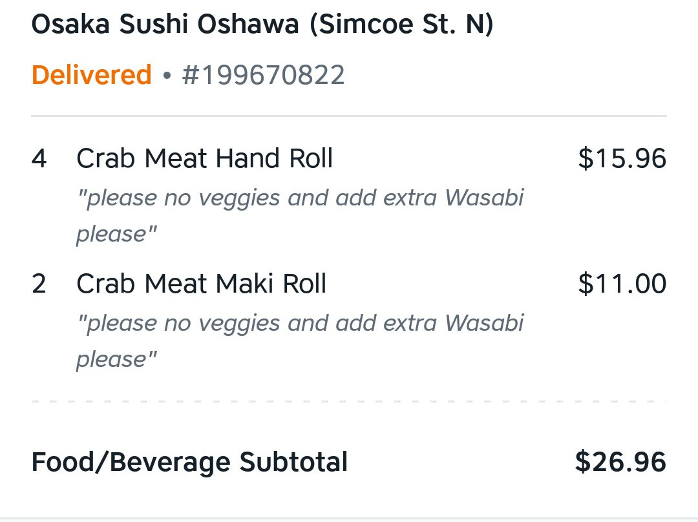698x522 pixels.
Task: Open the Hand Roll special instructions note
Action: point(300,216)
